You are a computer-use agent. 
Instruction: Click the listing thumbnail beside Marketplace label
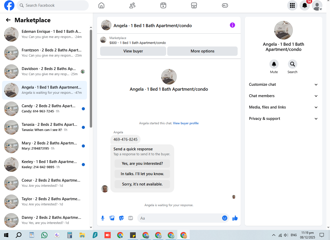tap(103, 40)
